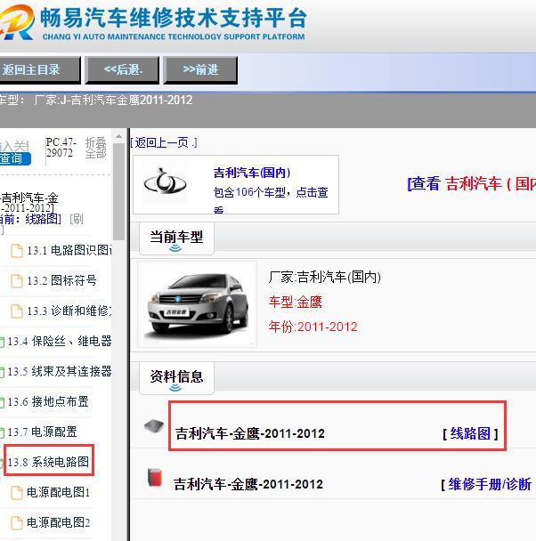Click the 金鹰 car photo thumbnail

(x=198, y=304)
